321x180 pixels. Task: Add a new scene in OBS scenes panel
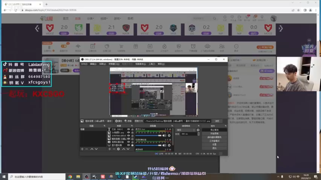click(82, 149)
